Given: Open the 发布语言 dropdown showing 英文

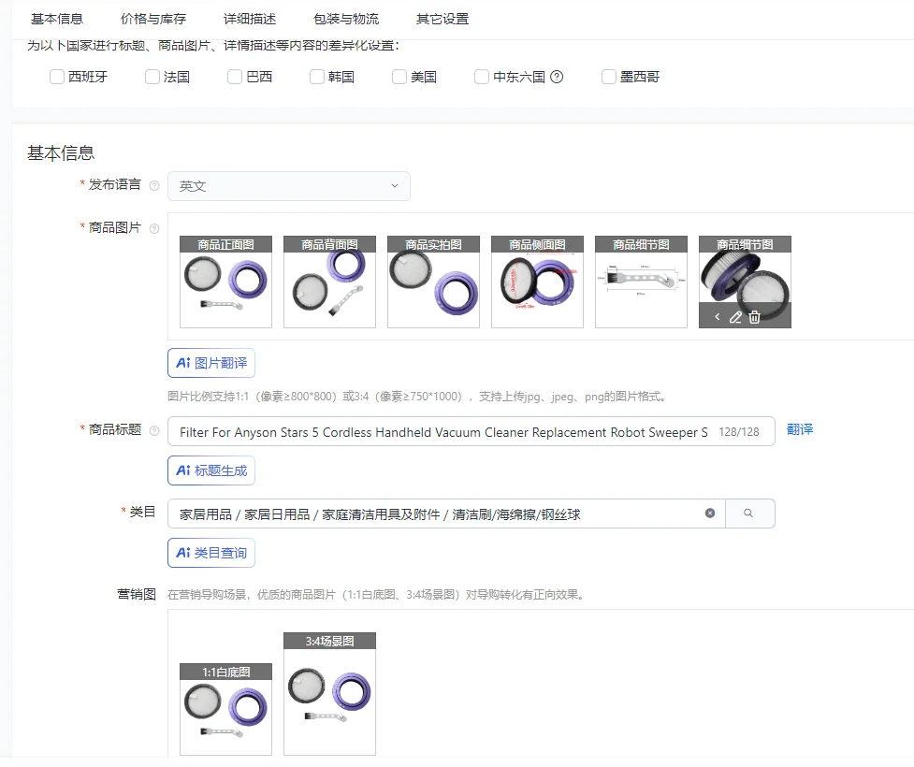Looking at the screenshot, I should (x=288, y=186).
